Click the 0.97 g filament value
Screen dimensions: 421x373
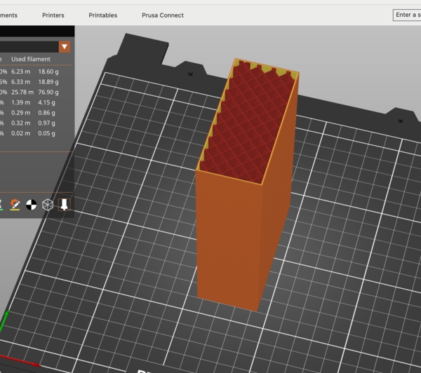[46, 123]
